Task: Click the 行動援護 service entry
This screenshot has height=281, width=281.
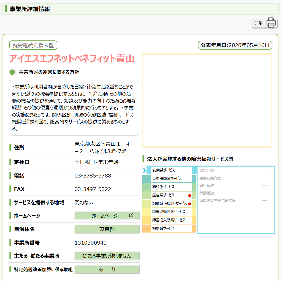Action: click(x=206, y=193)
